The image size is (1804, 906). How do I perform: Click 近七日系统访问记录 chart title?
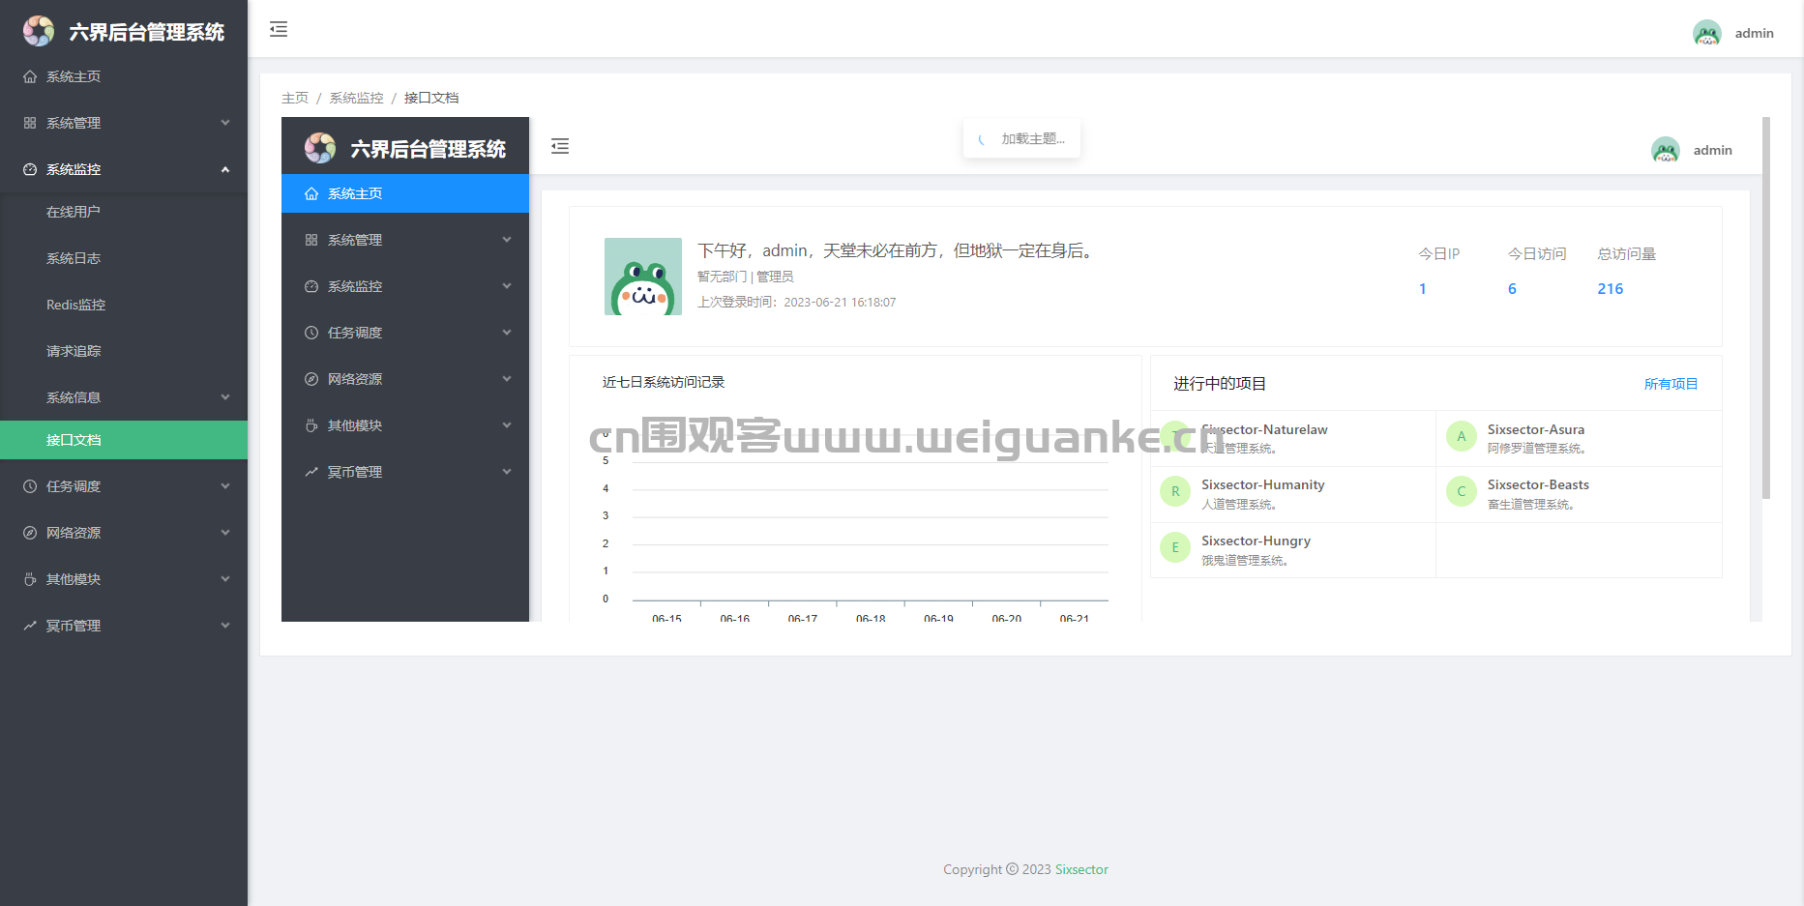pyautogui.click(x=664, y=382)
